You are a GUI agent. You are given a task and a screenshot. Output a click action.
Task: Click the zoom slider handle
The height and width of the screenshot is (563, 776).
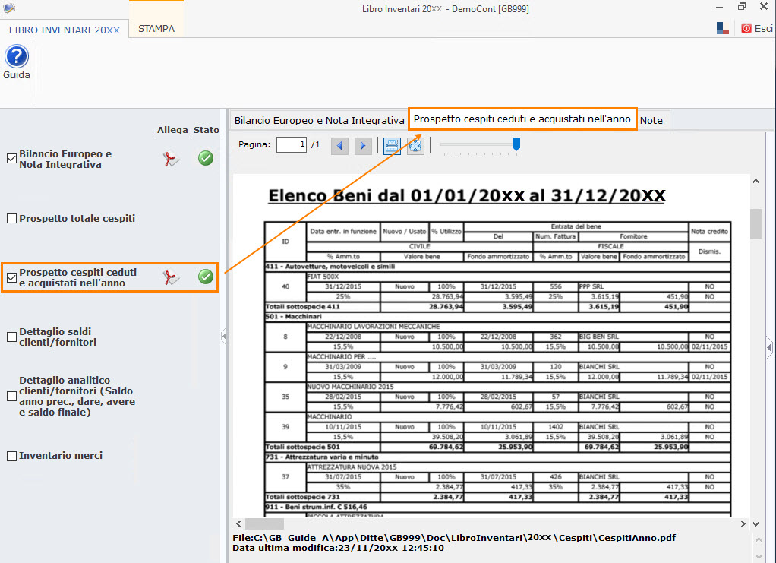(516, 144)
